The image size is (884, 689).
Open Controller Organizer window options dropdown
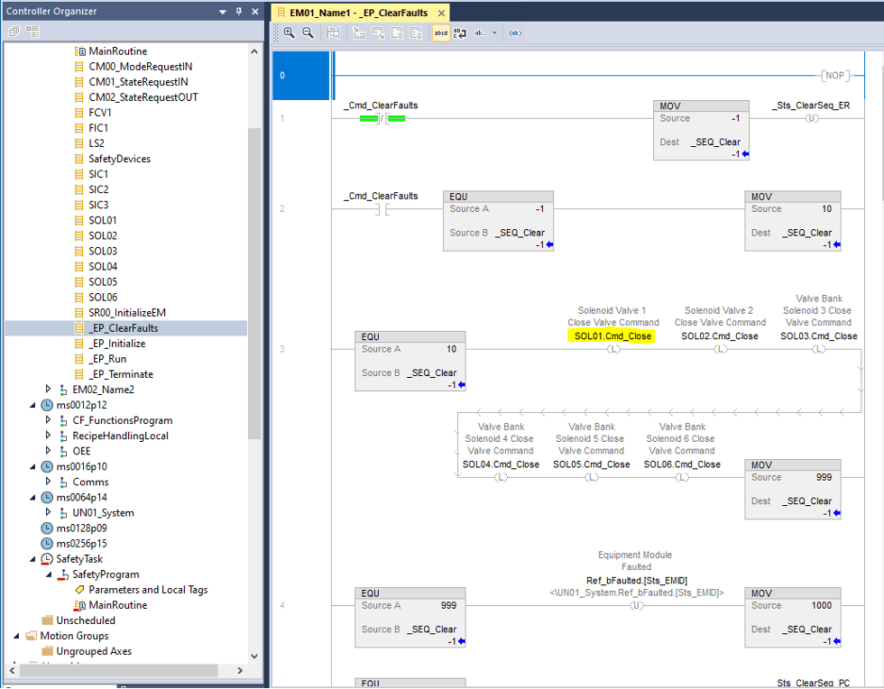tap(223, 12)
